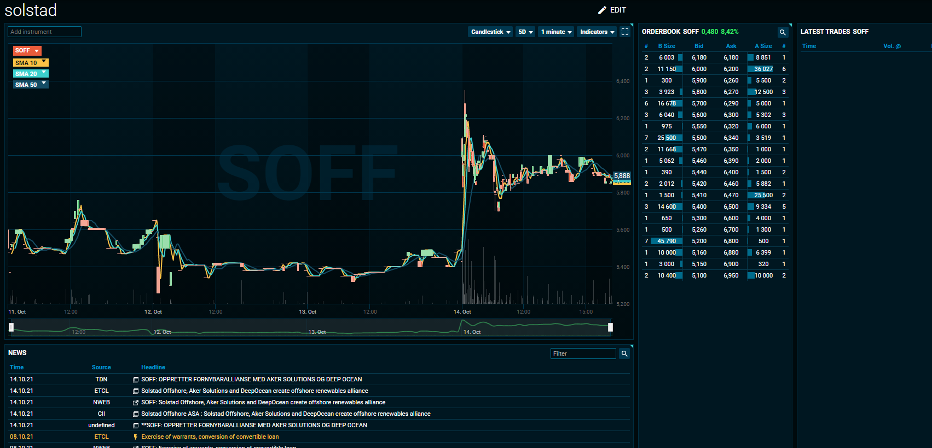This screenshot has height=448, width=932.
Task: Click the LATEST TRADES SOFF panel title
Action: pyautogui.click(x=835, y=32)
